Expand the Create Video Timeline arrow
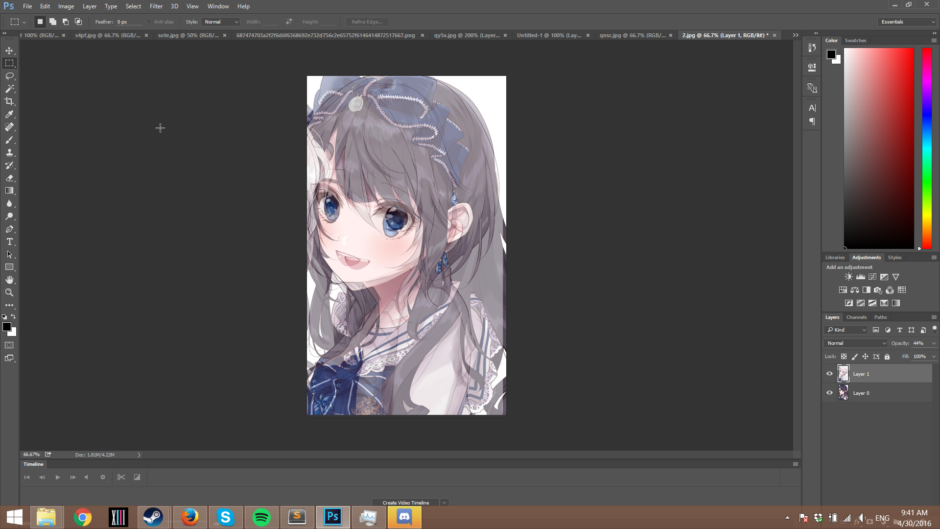 444,503
